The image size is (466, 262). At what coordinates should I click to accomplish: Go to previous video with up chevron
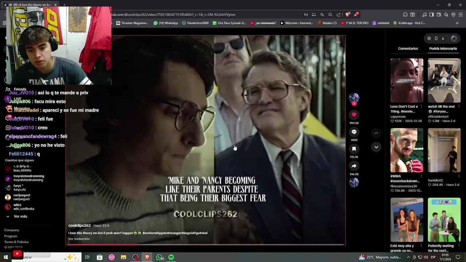pos(376,133)
